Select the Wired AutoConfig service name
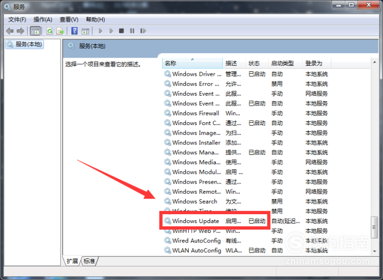Image resolution: width=383 pixels, height=280 pixels. point(196,241)
